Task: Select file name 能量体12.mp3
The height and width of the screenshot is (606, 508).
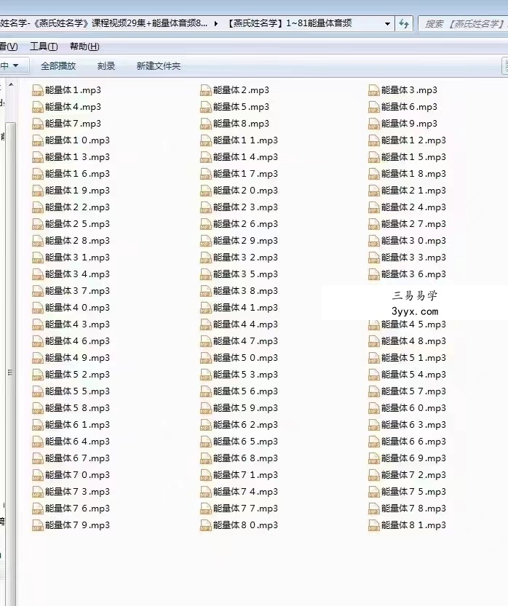Action: [x=413, y=140]
